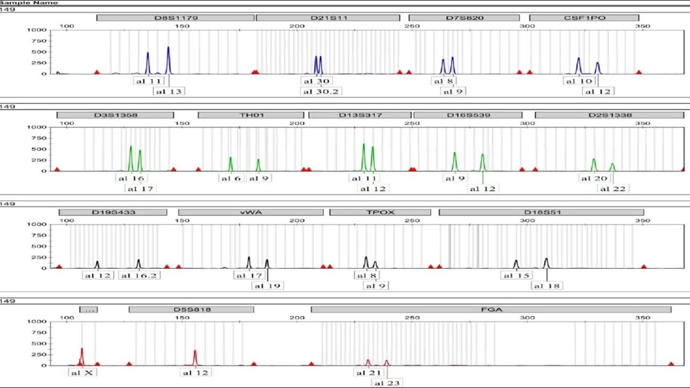Select allele label "al 23" under FGA
This screenshot has height=388, width=690.
click(x=387, y=383)
